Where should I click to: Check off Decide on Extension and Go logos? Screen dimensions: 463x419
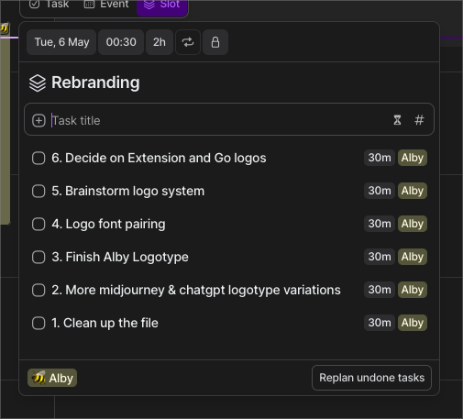pos(39,159)
